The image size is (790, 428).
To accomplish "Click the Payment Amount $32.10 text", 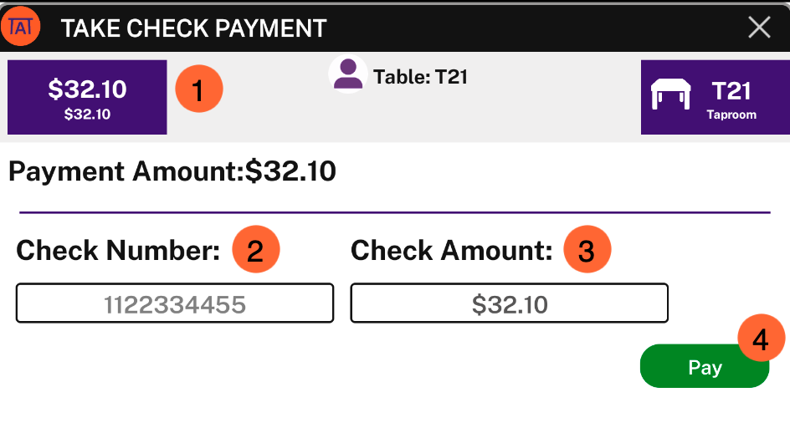I will pos(172,171).
